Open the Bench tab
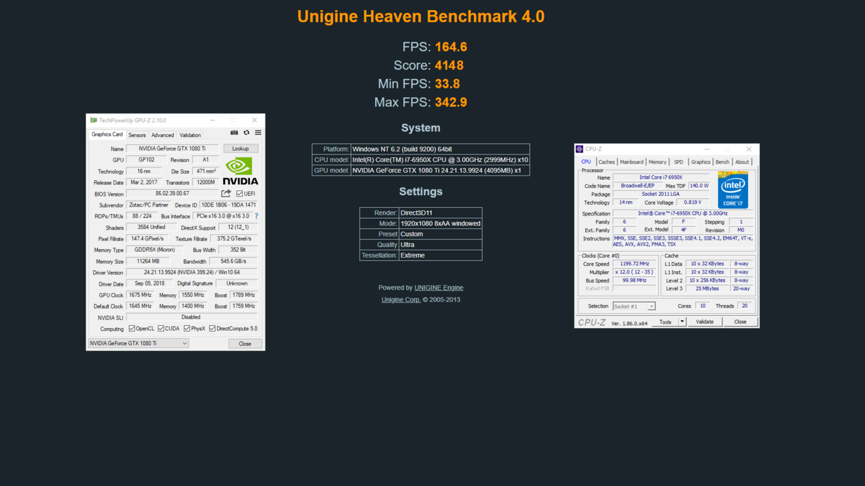This screenshot has width=865, height=486. (x=722, y=162)
